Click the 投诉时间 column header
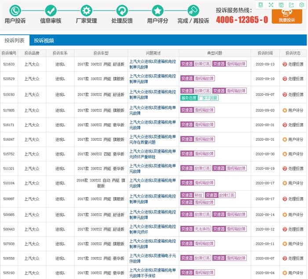This screenshot has width=308, height=279. click(265, 53)
